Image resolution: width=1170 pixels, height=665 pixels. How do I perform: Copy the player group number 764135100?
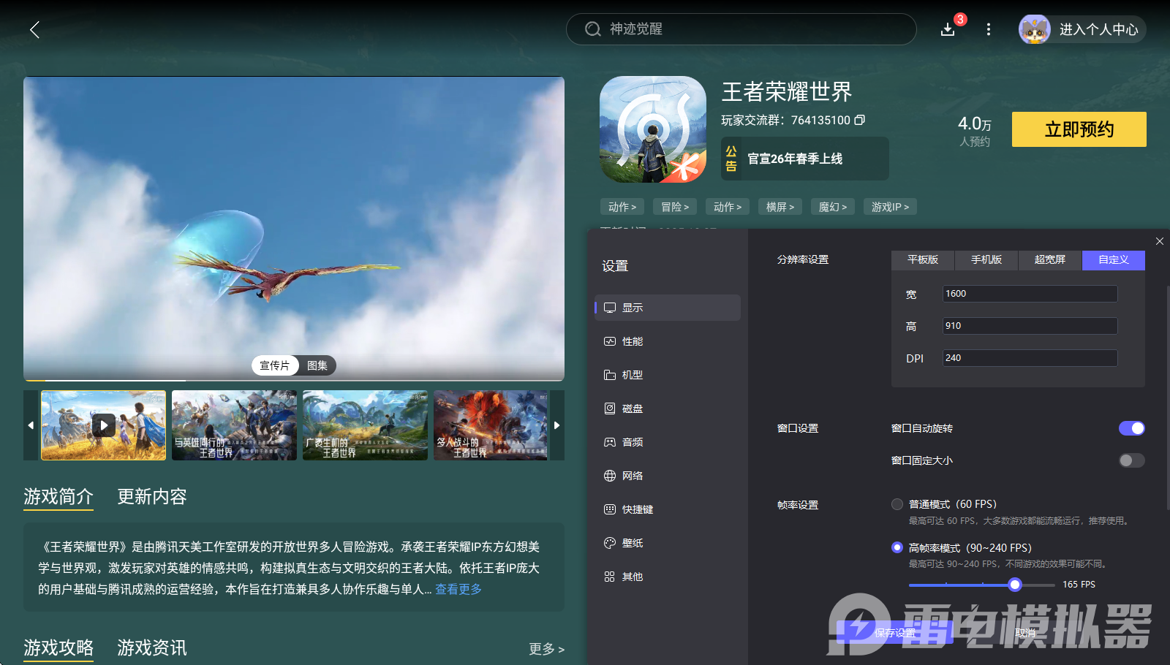coord(860,120)
